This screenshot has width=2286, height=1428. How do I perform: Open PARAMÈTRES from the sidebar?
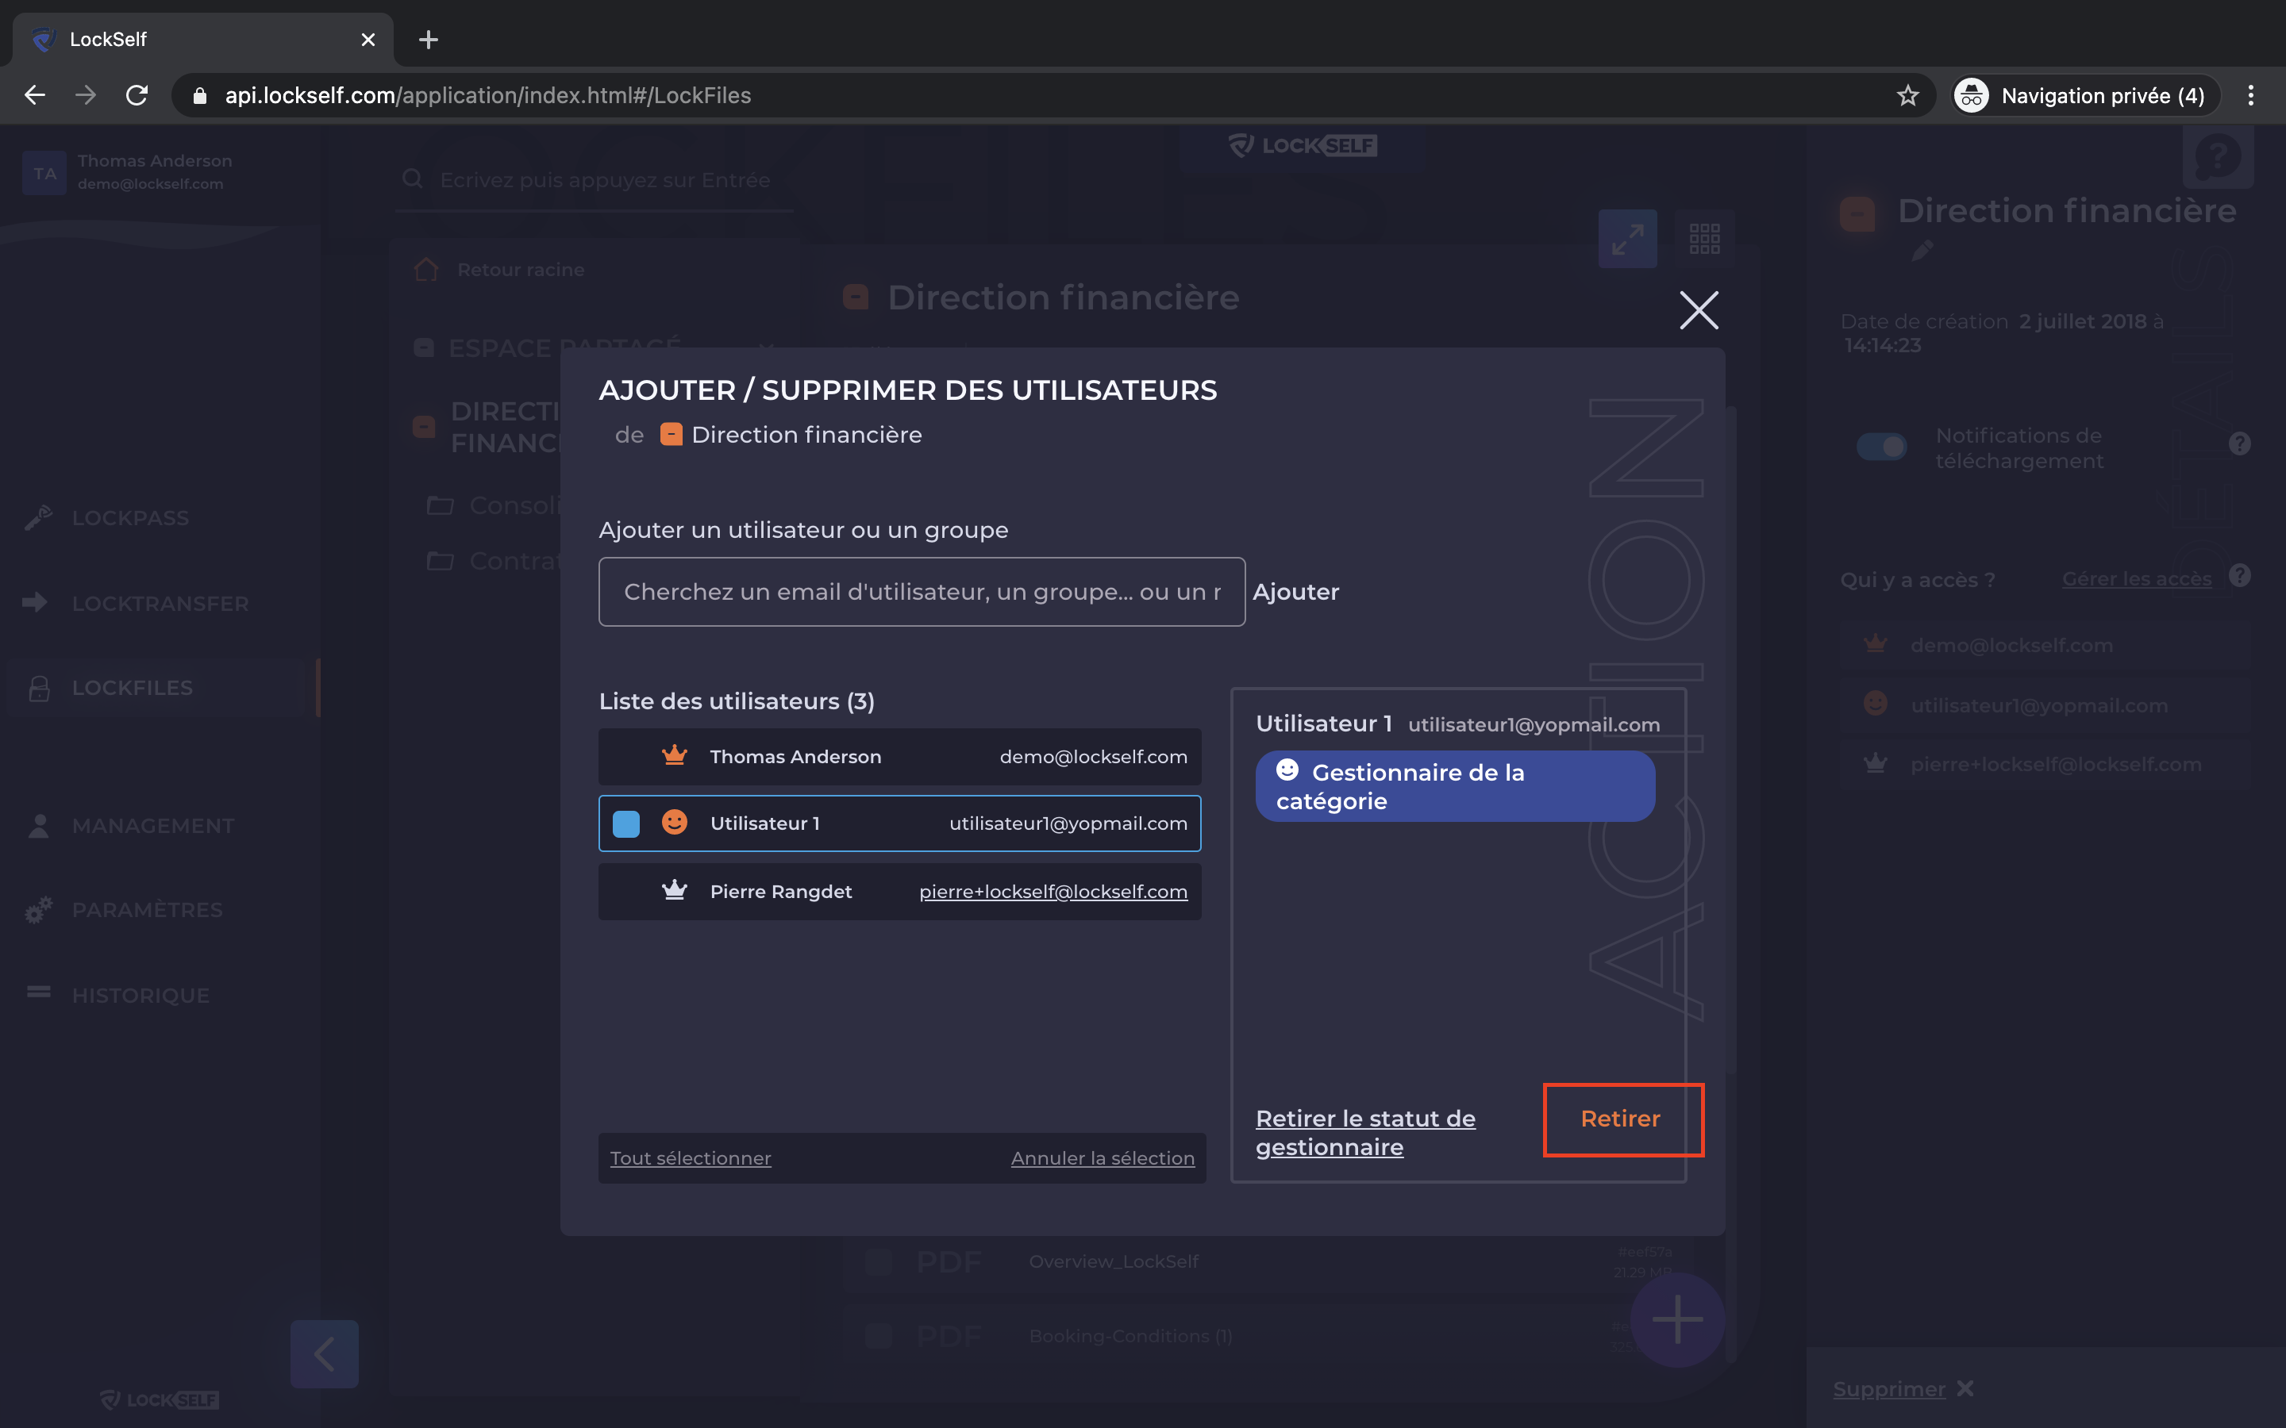click(x=148, y=909)
